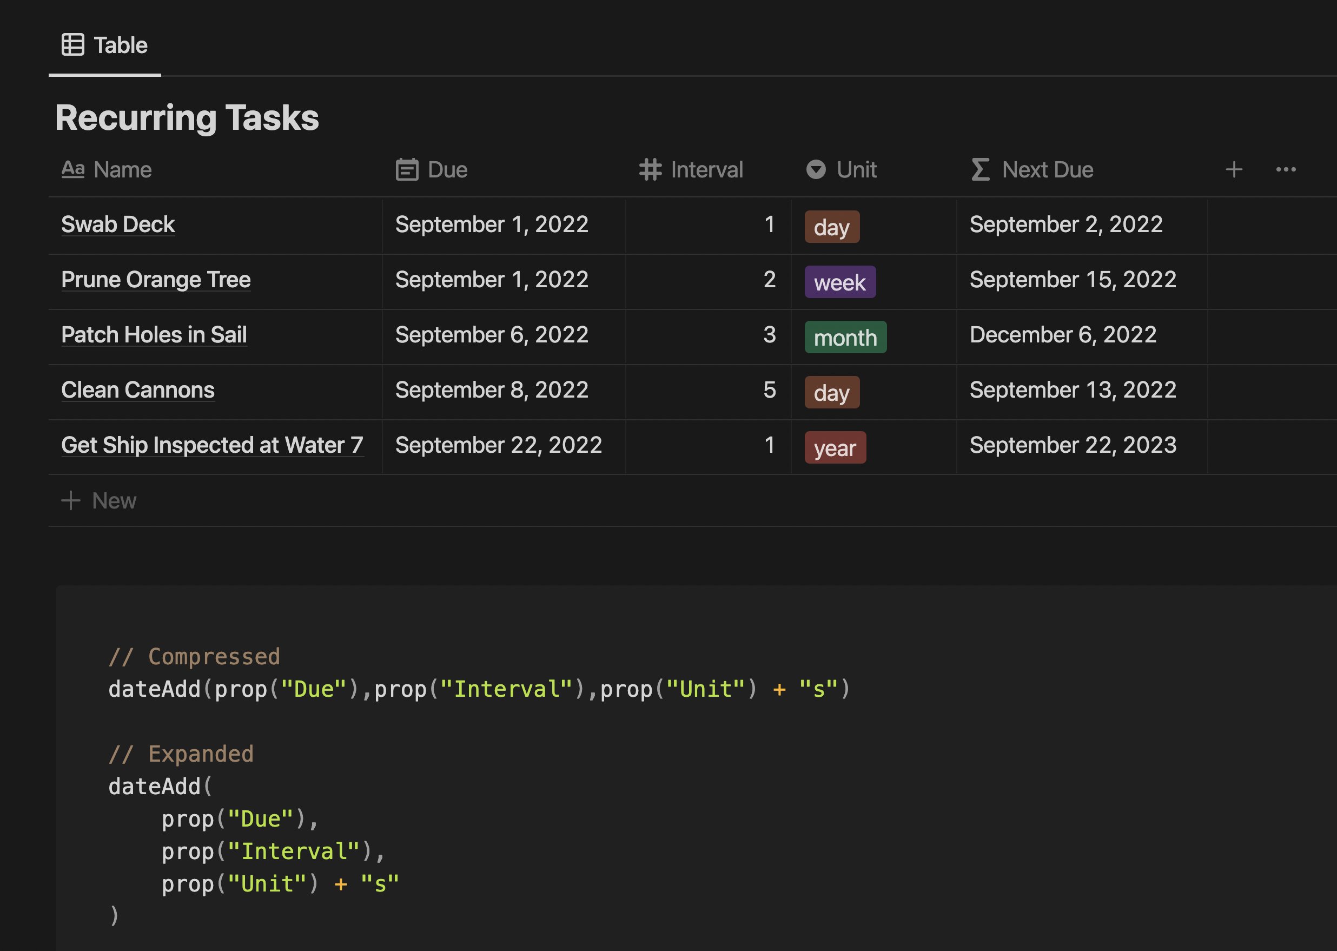
Task: Click the Aa icon on the Name column
Action: (72, 169)
